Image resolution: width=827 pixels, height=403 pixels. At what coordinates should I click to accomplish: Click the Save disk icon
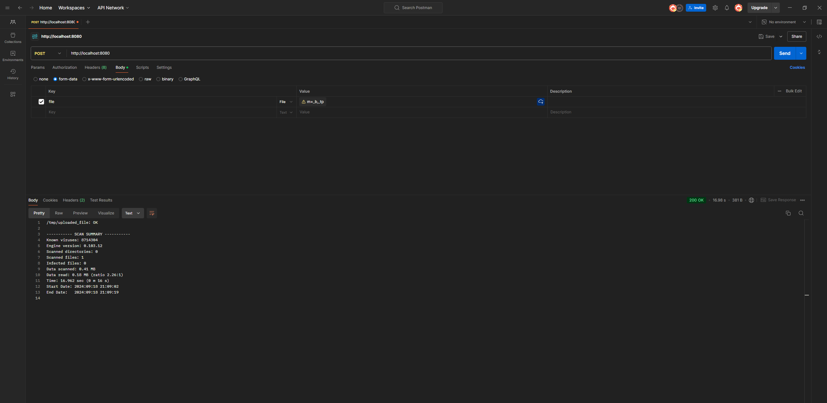tap(761, 36)
